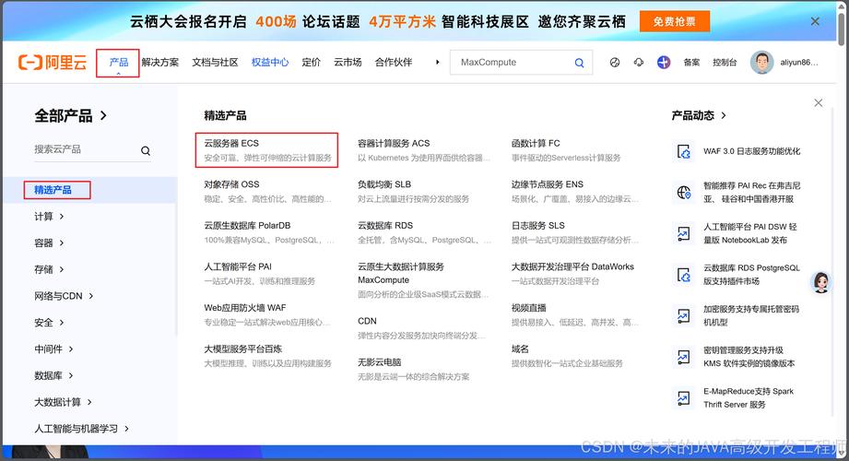Click the user avatar in header
This screenshot has height=461, width=849.
(761, 63)
